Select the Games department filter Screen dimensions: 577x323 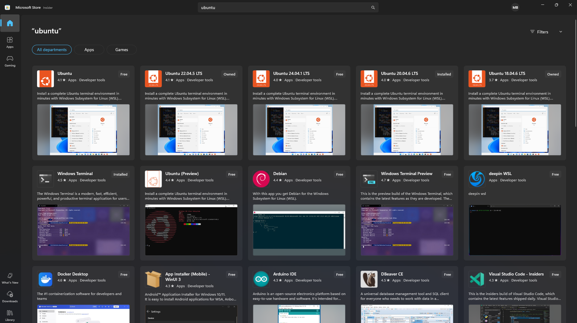pyautogui.click(x=122, y=50)
